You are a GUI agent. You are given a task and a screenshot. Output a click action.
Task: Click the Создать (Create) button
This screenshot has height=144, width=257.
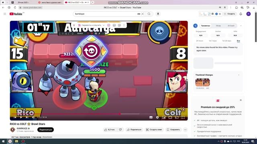click(229, 14)
